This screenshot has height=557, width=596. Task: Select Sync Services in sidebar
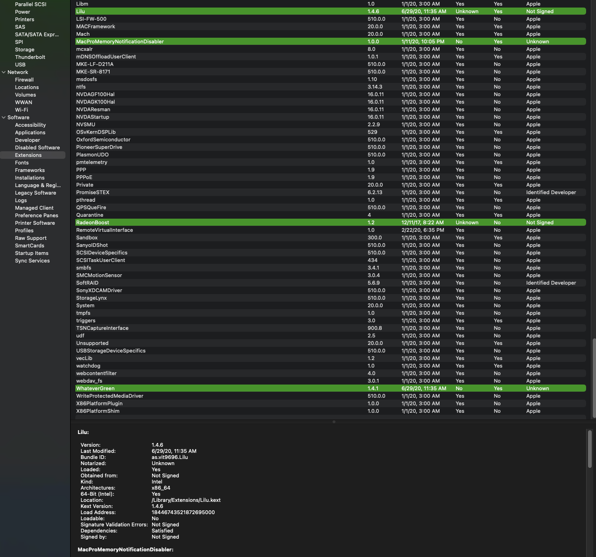32,261
